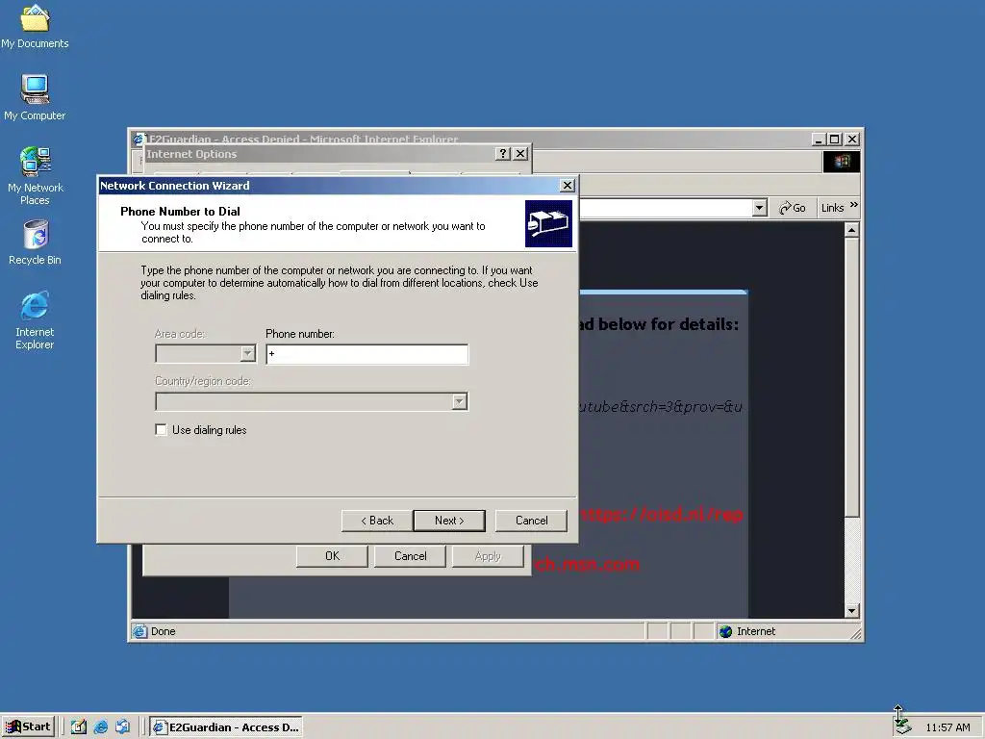The width and height of the screenshot is (985, 739).
Task: Click the Links toolbar label
Action: [832, 208]
